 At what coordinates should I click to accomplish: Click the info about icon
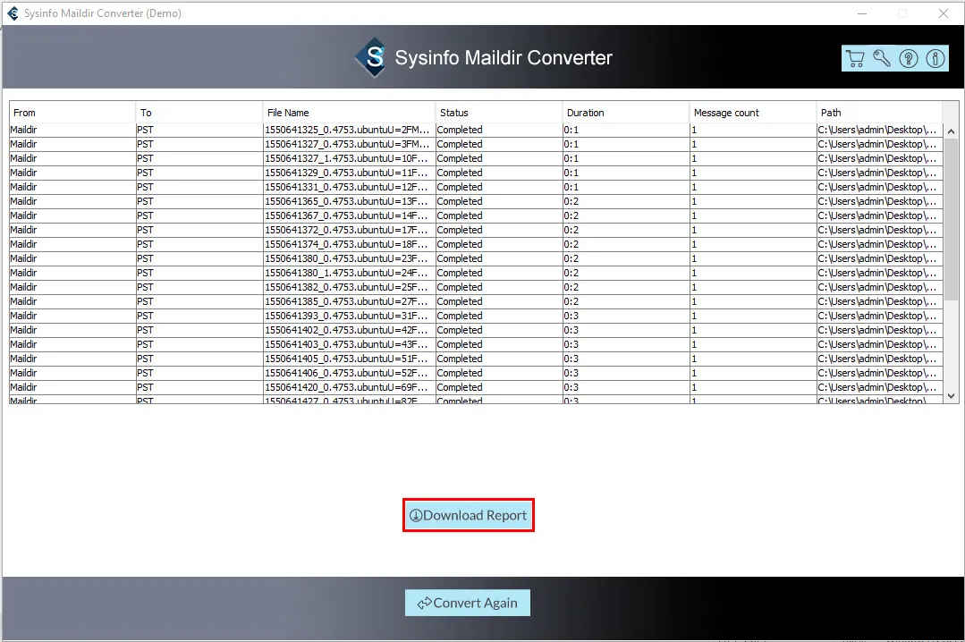[x=935, y=59]
